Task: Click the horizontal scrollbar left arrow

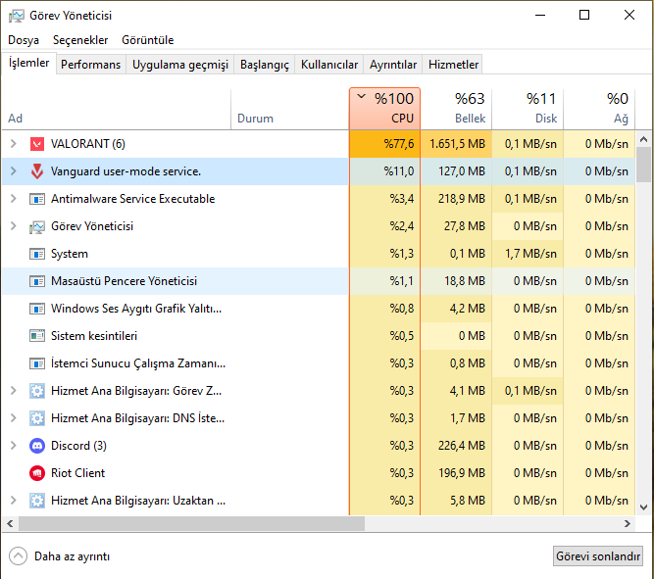Action: click(x=10, y=523)
